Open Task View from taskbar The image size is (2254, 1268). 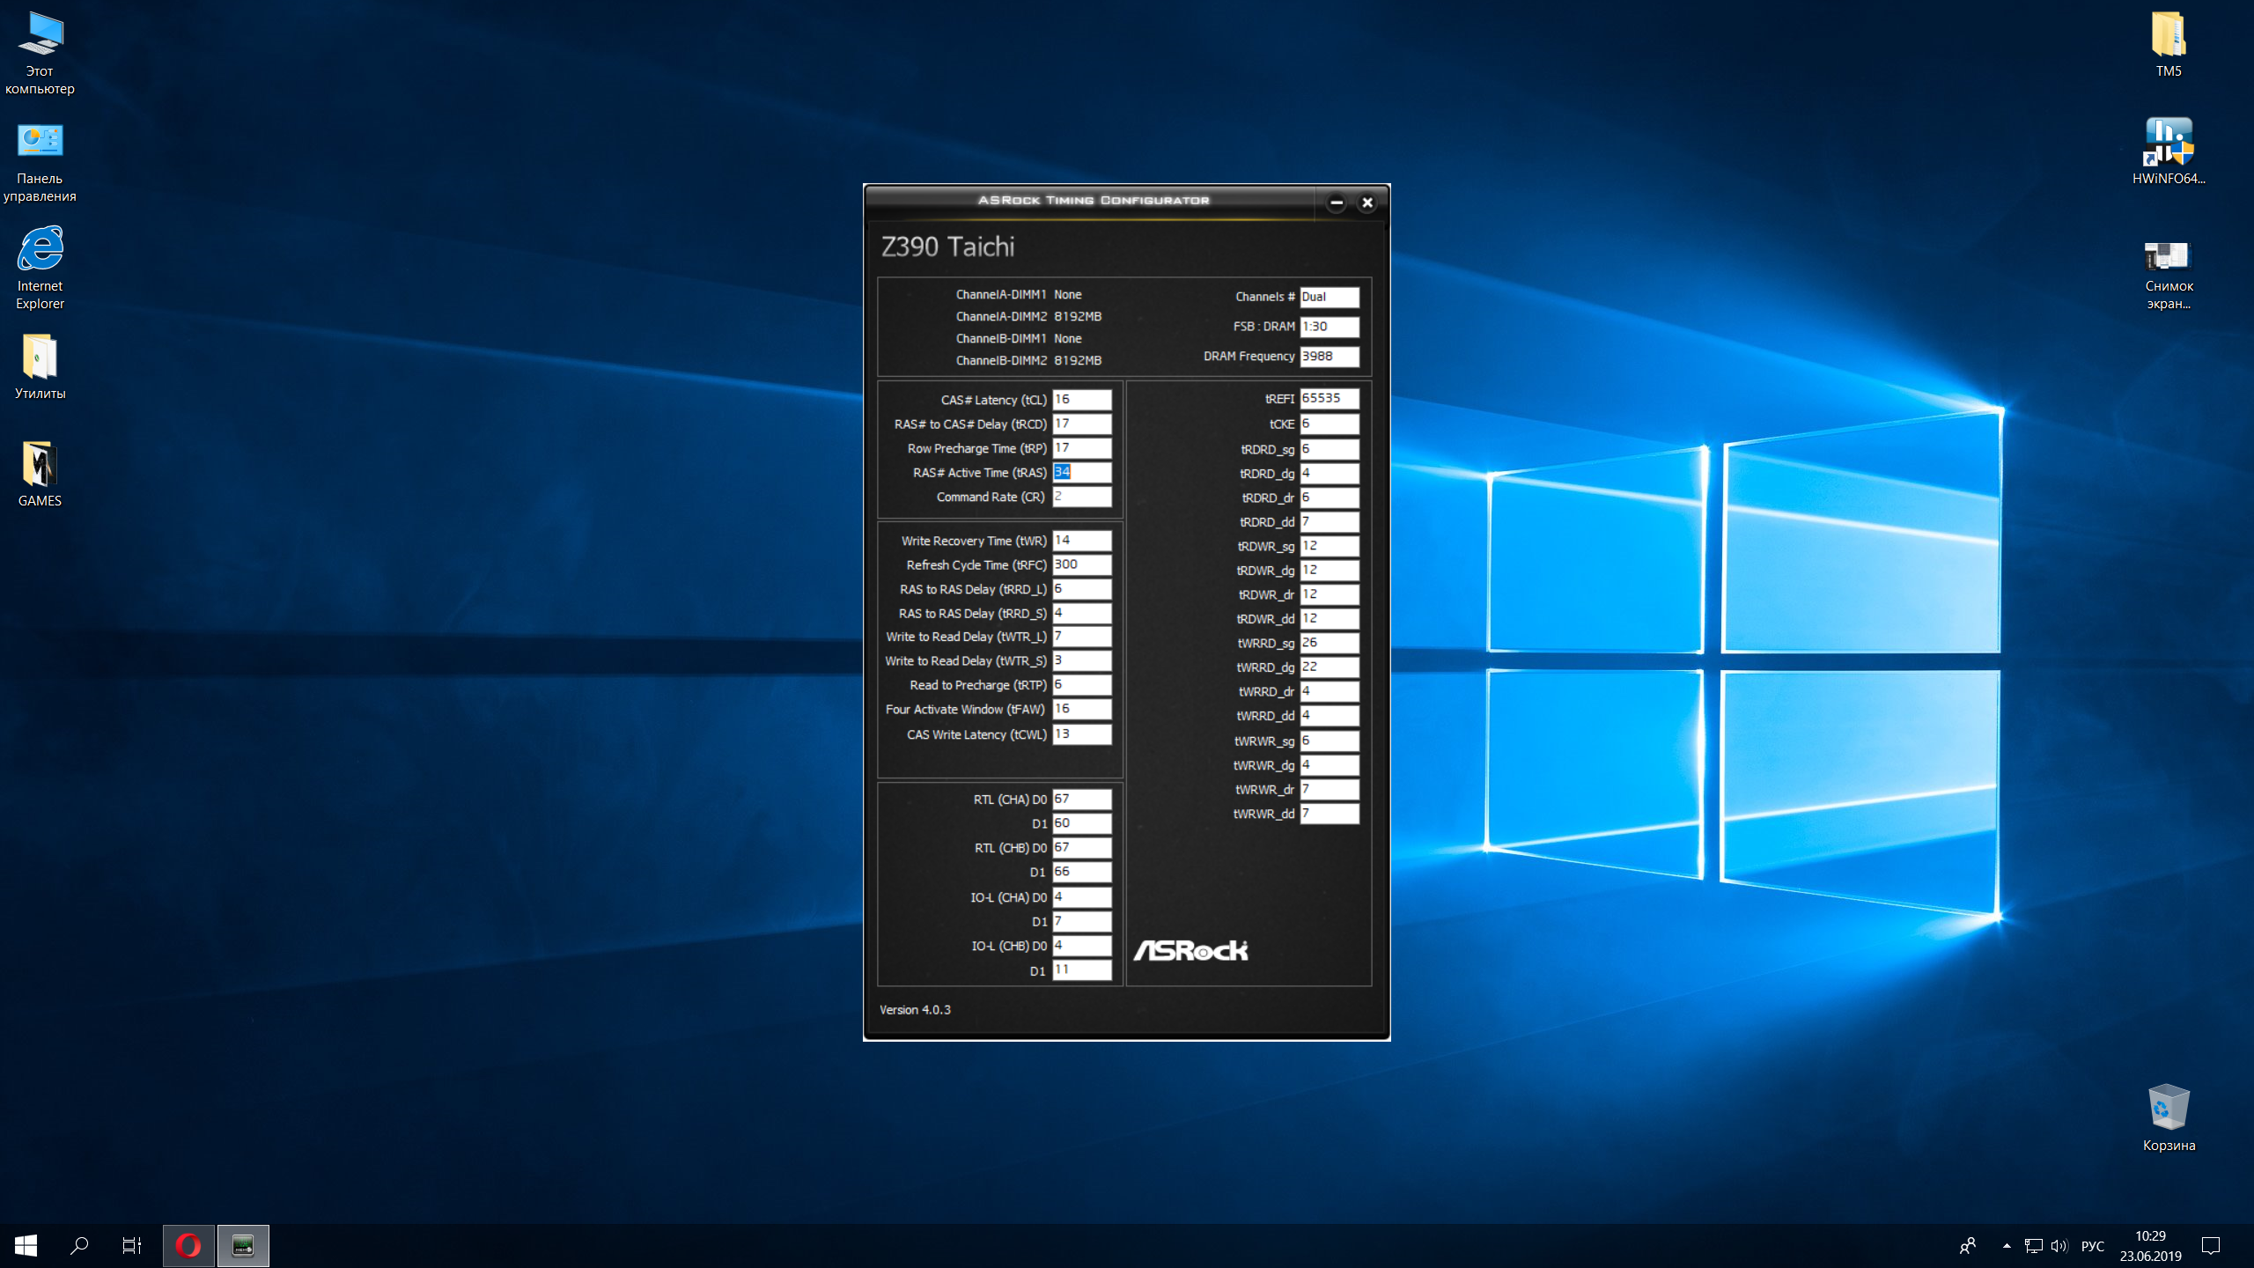[x=132, y=1245]
